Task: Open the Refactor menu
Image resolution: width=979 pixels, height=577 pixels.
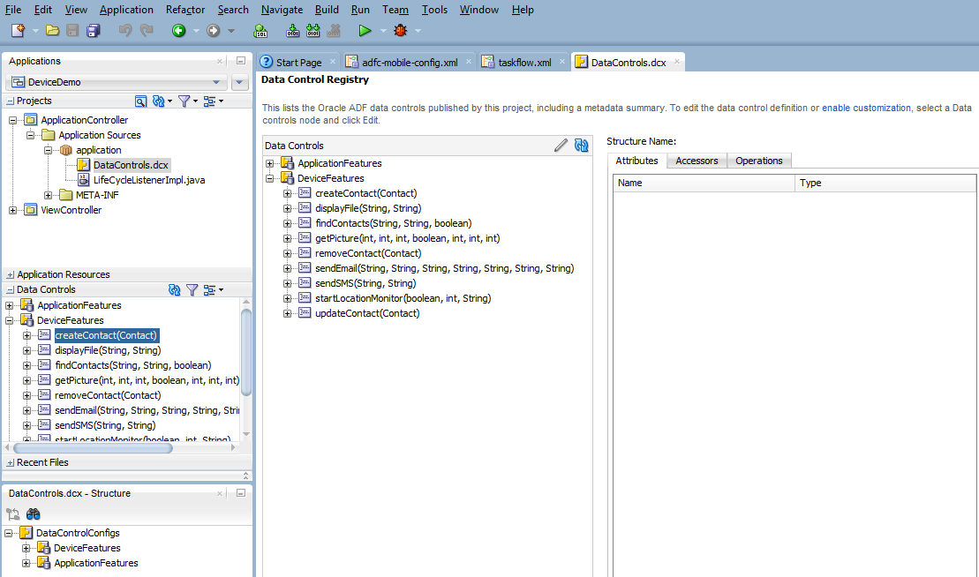Action: [185, 10]
